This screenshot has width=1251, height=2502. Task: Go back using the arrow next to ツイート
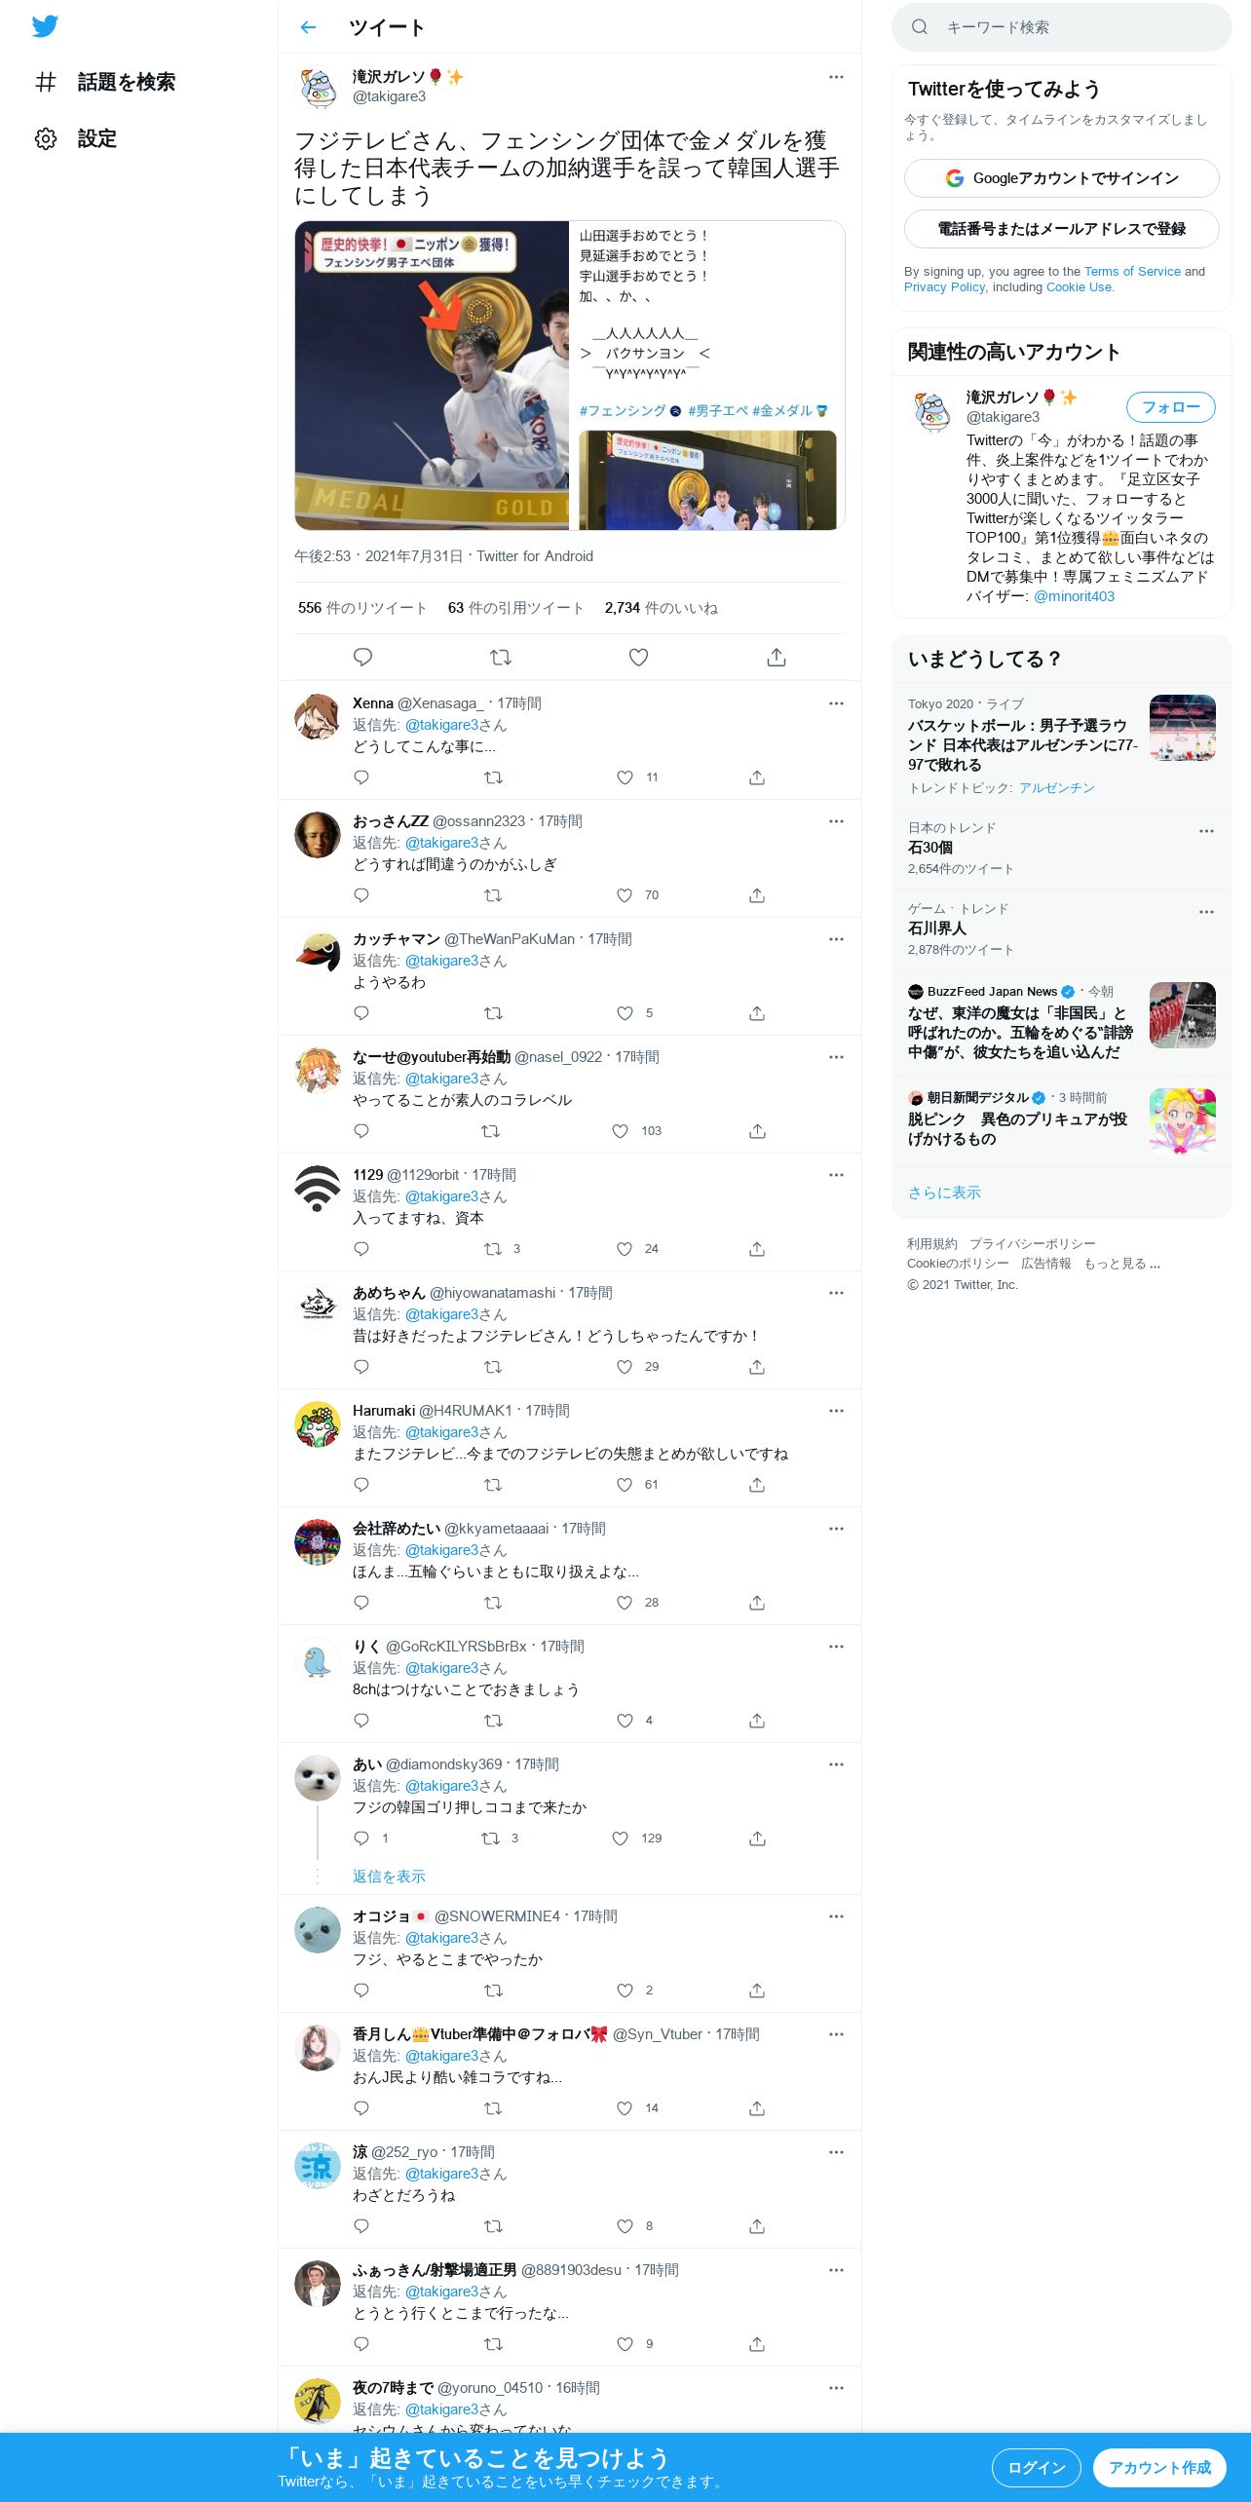click(x=308, y=27)
